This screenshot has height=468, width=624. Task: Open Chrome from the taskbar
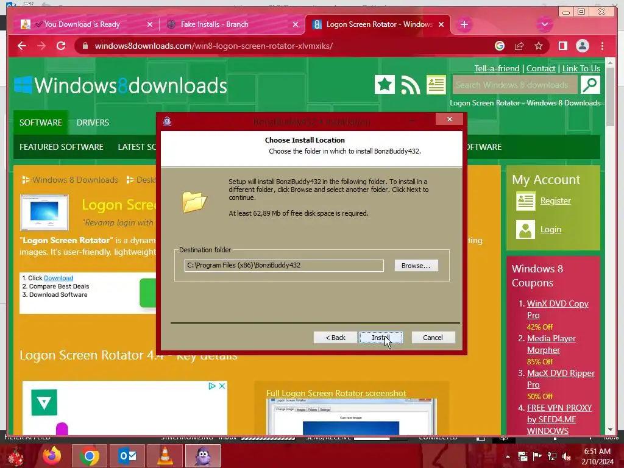click(x=89, y=456)
